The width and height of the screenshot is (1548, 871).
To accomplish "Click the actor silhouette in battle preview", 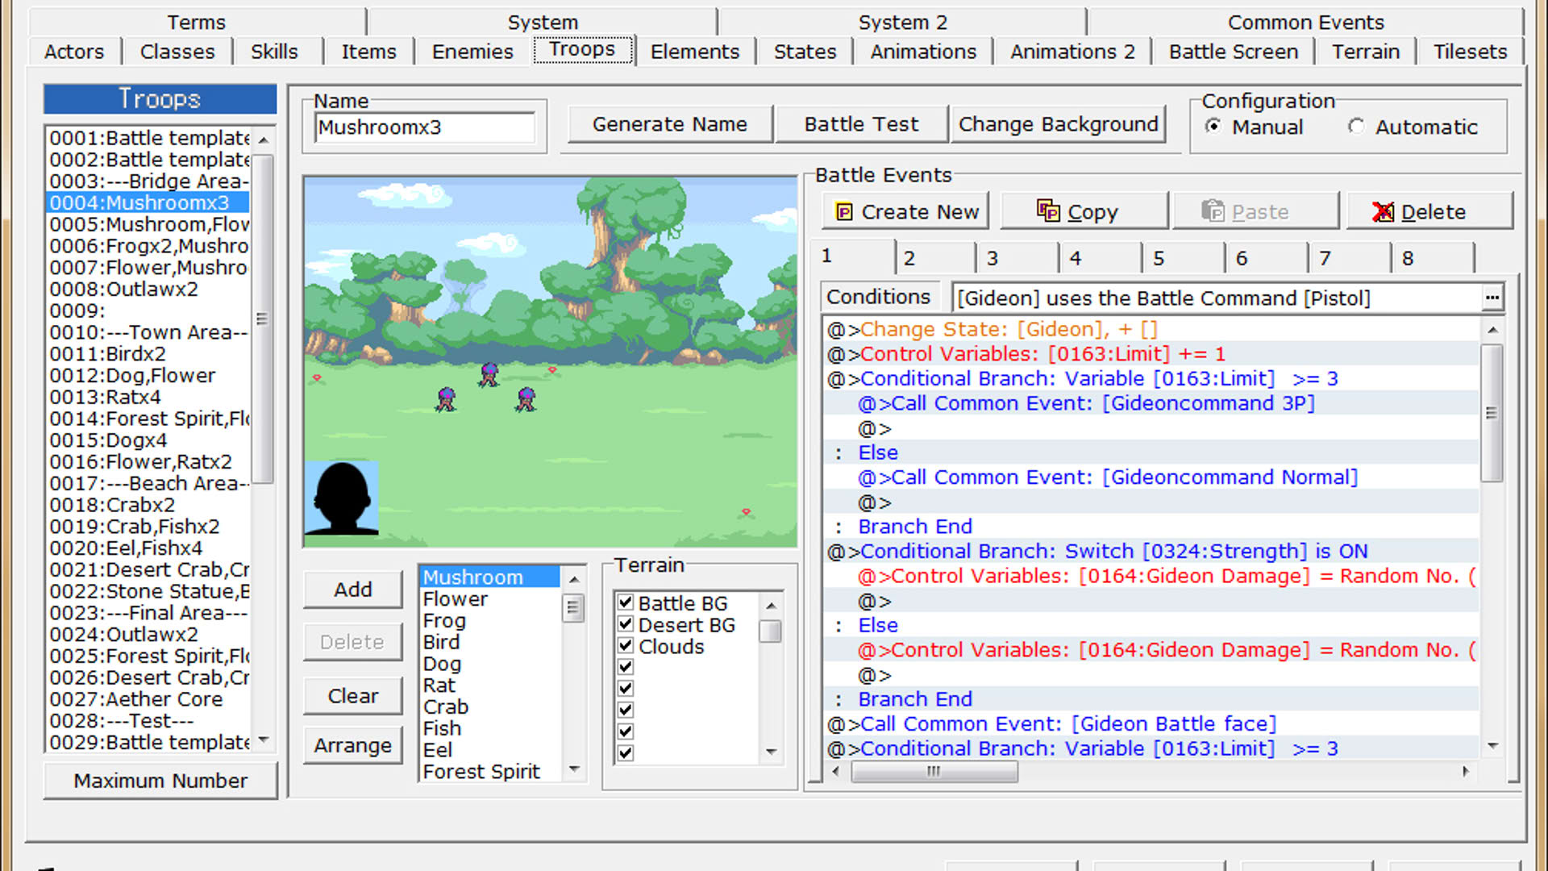I will click(x=342, y=498).
